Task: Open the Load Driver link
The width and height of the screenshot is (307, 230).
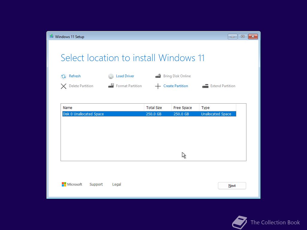Action: (x=125, y=76)
